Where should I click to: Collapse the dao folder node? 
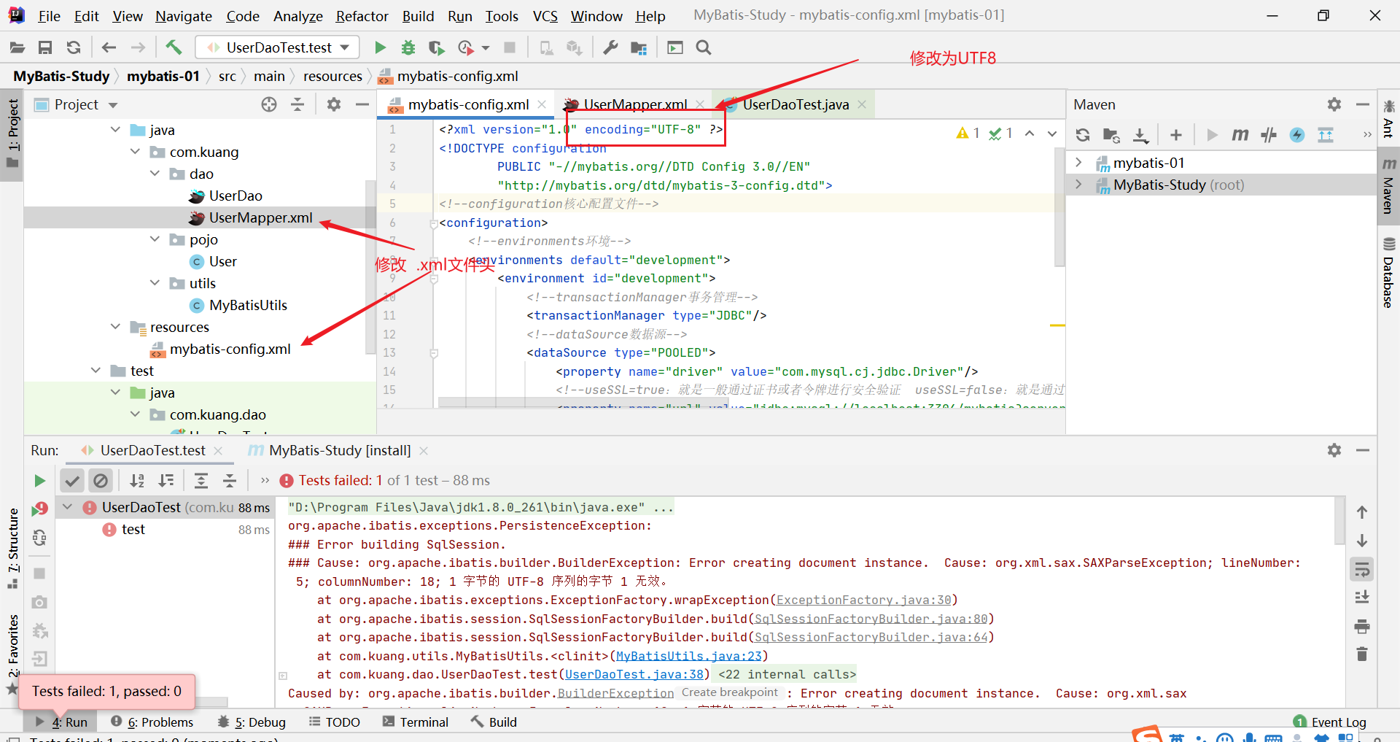[155, 174]
